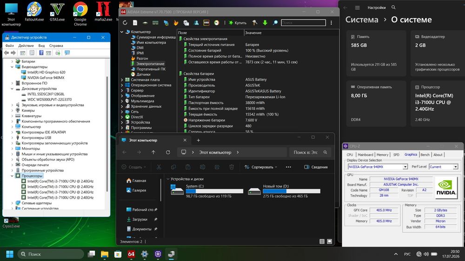The width and height of the screenshot is (465, 261).
Task: Click the AIDA64 icon on the taskbar
Action: 131,254
